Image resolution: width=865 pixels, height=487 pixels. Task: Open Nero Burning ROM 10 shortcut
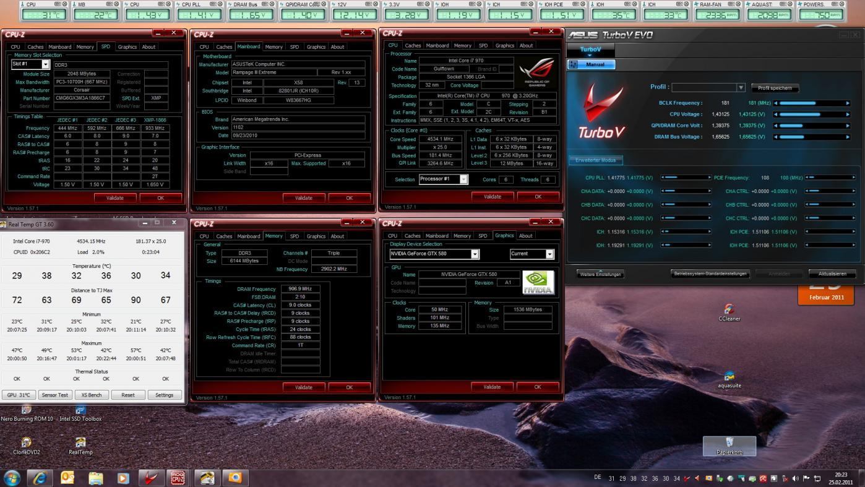pyautogui.click(x=26, y=413)
